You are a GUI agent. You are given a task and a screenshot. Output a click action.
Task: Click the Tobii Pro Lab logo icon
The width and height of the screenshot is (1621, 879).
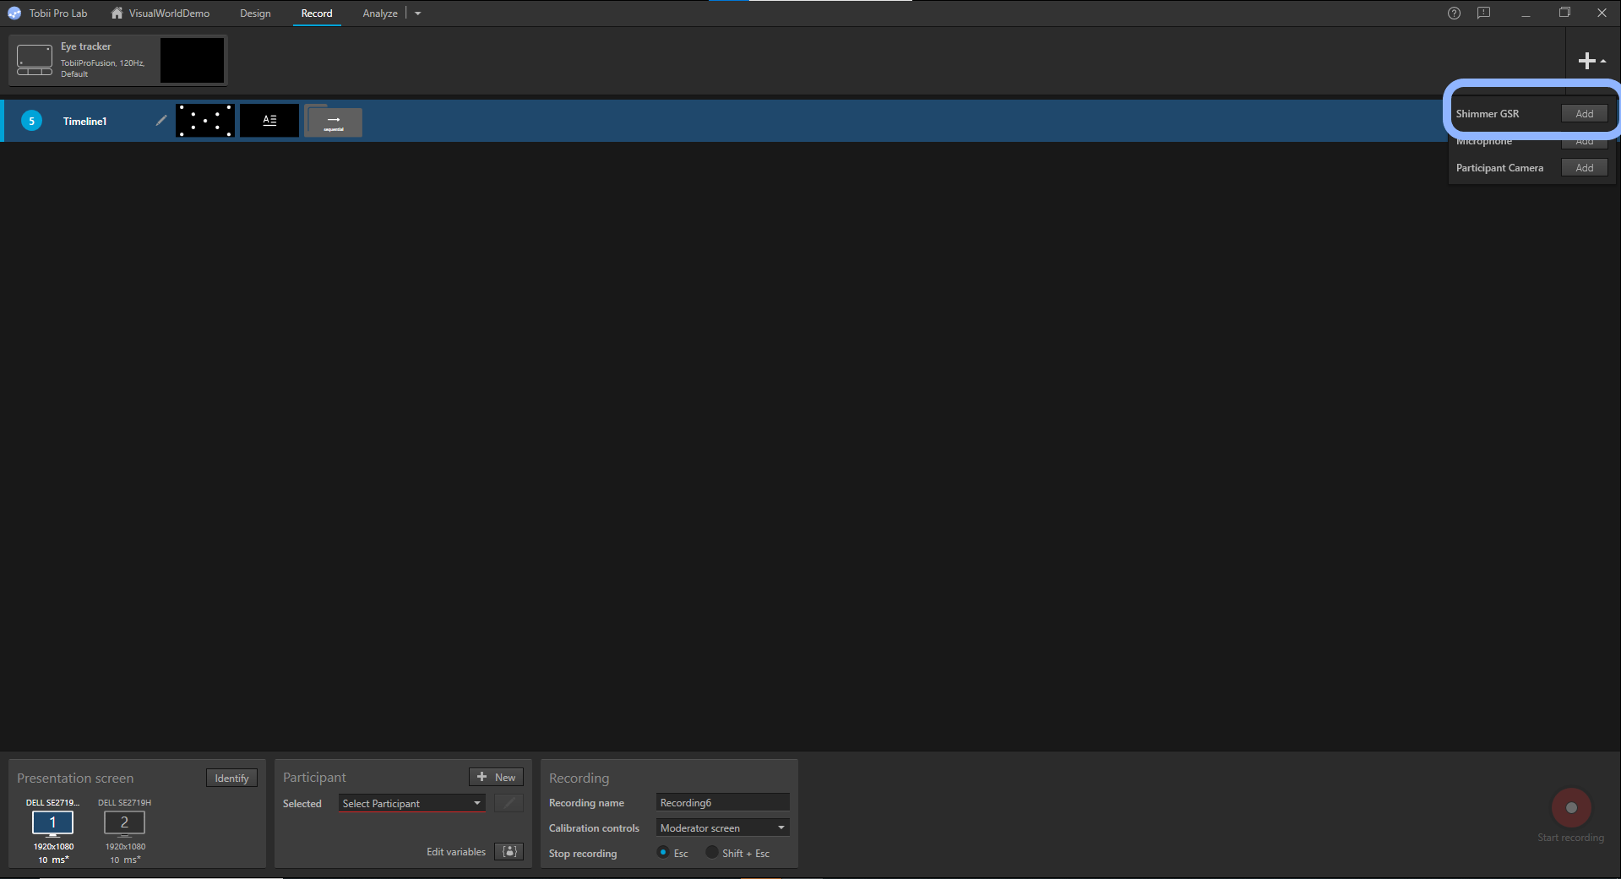pyautogui.click(x=14, y=14)
